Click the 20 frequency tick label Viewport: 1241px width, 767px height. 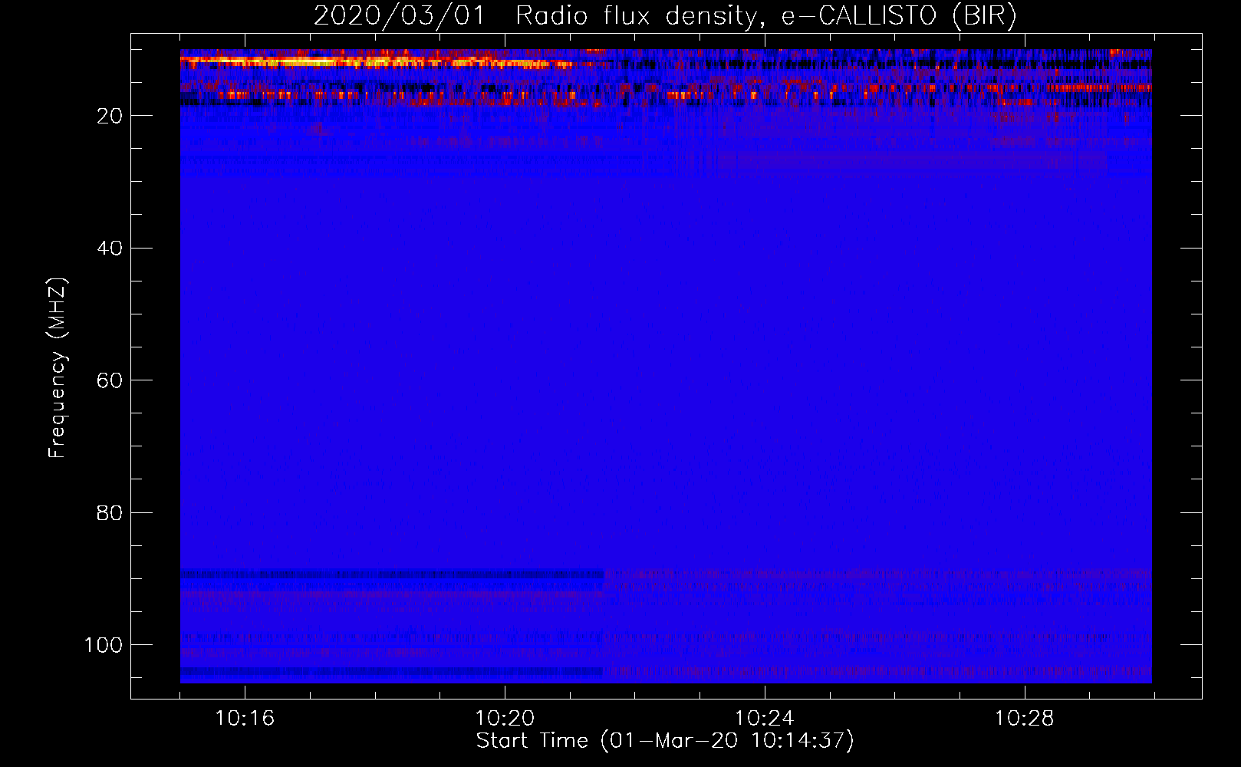[110, 116]
